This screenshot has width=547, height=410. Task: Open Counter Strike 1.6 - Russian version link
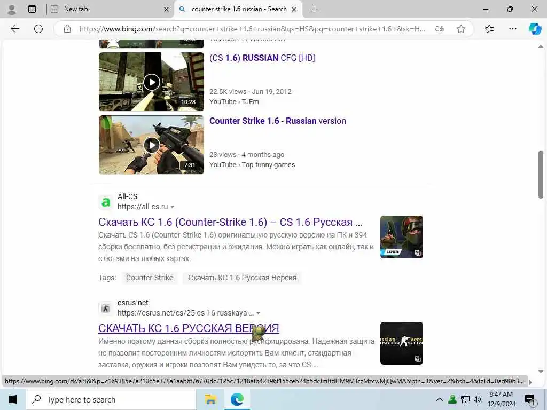click(x=278, y=121)
